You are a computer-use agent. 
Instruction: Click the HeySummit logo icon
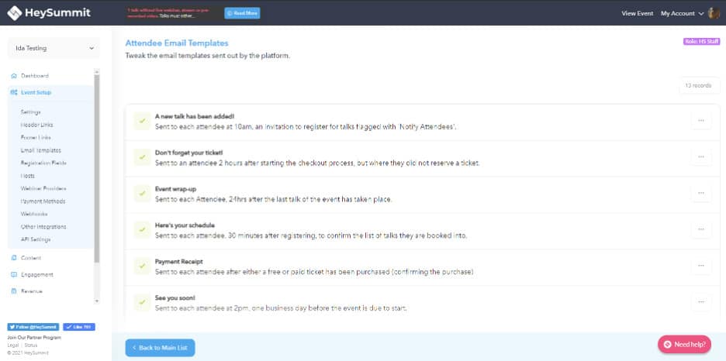click(x=14, y=13)
